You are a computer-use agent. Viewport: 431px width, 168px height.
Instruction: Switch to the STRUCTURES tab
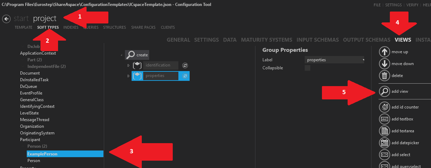(114, 27)
